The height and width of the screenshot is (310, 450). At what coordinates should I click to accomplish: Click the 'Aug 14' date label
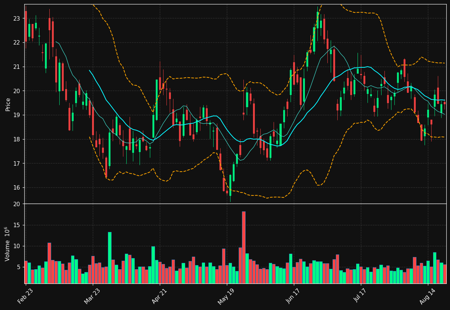click(x=428, y=296)
